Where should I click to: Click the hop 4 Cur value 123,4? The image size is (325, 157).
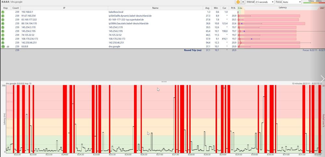225,23
